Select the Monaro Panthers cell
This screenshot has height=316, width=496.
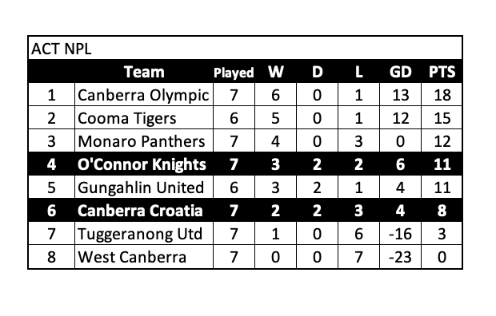pos(144,141)
